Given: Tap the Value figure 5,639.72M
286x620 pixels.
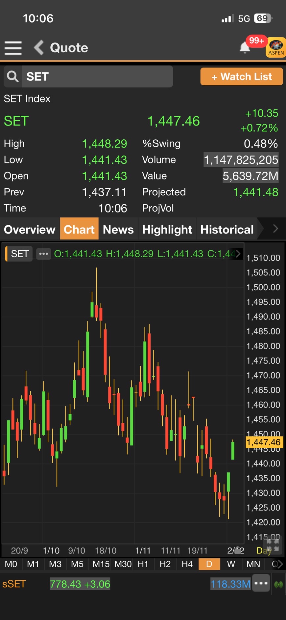Looking at the screenshot, I should tap(250, 176).
